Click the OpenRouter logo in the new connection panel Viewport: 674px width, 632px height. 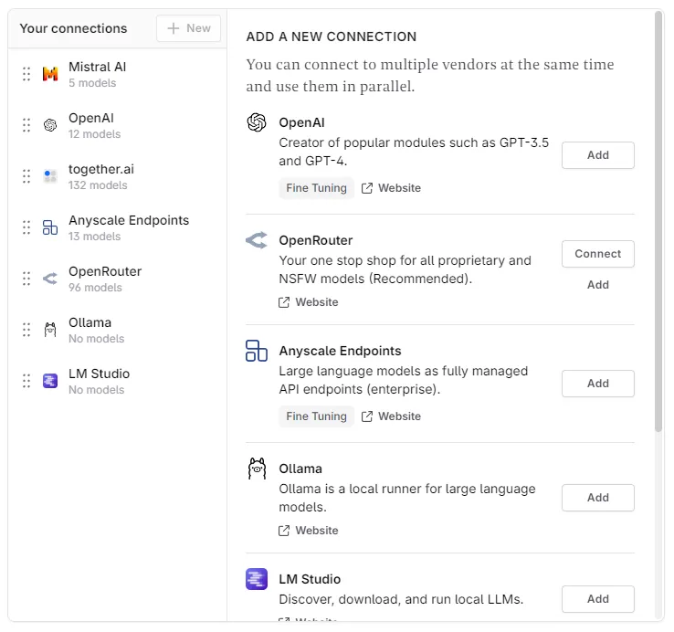click(257, 240)
